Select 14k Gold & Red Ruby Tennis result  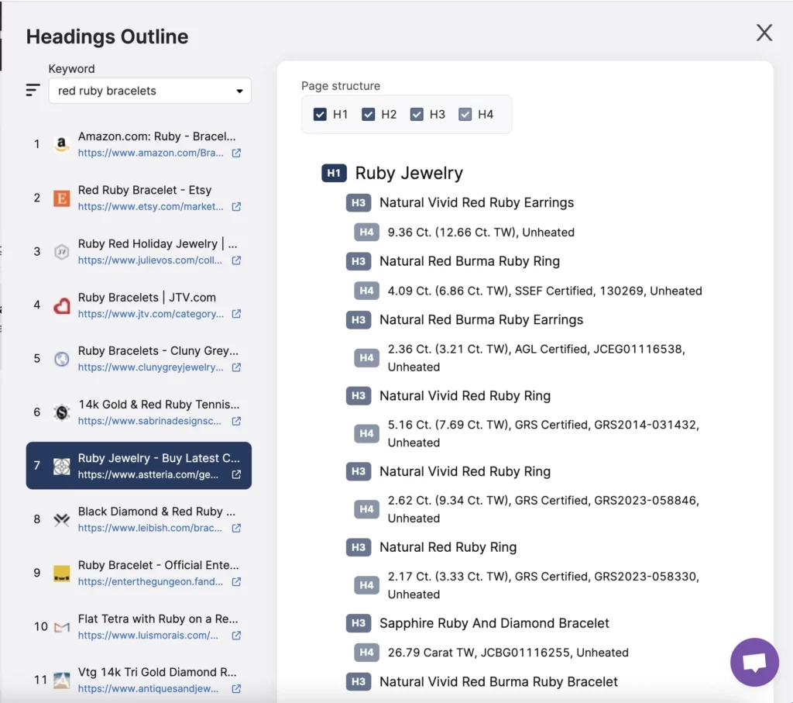158,404
